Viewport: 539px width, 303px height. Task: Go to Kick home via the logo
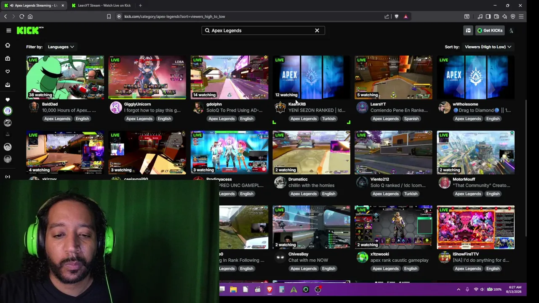click(x=30, y=30)
